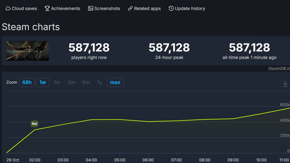Screen dimensions: 290x163
Task: Click the '05:00' time axis label
Action: click(x=120, y=160)
